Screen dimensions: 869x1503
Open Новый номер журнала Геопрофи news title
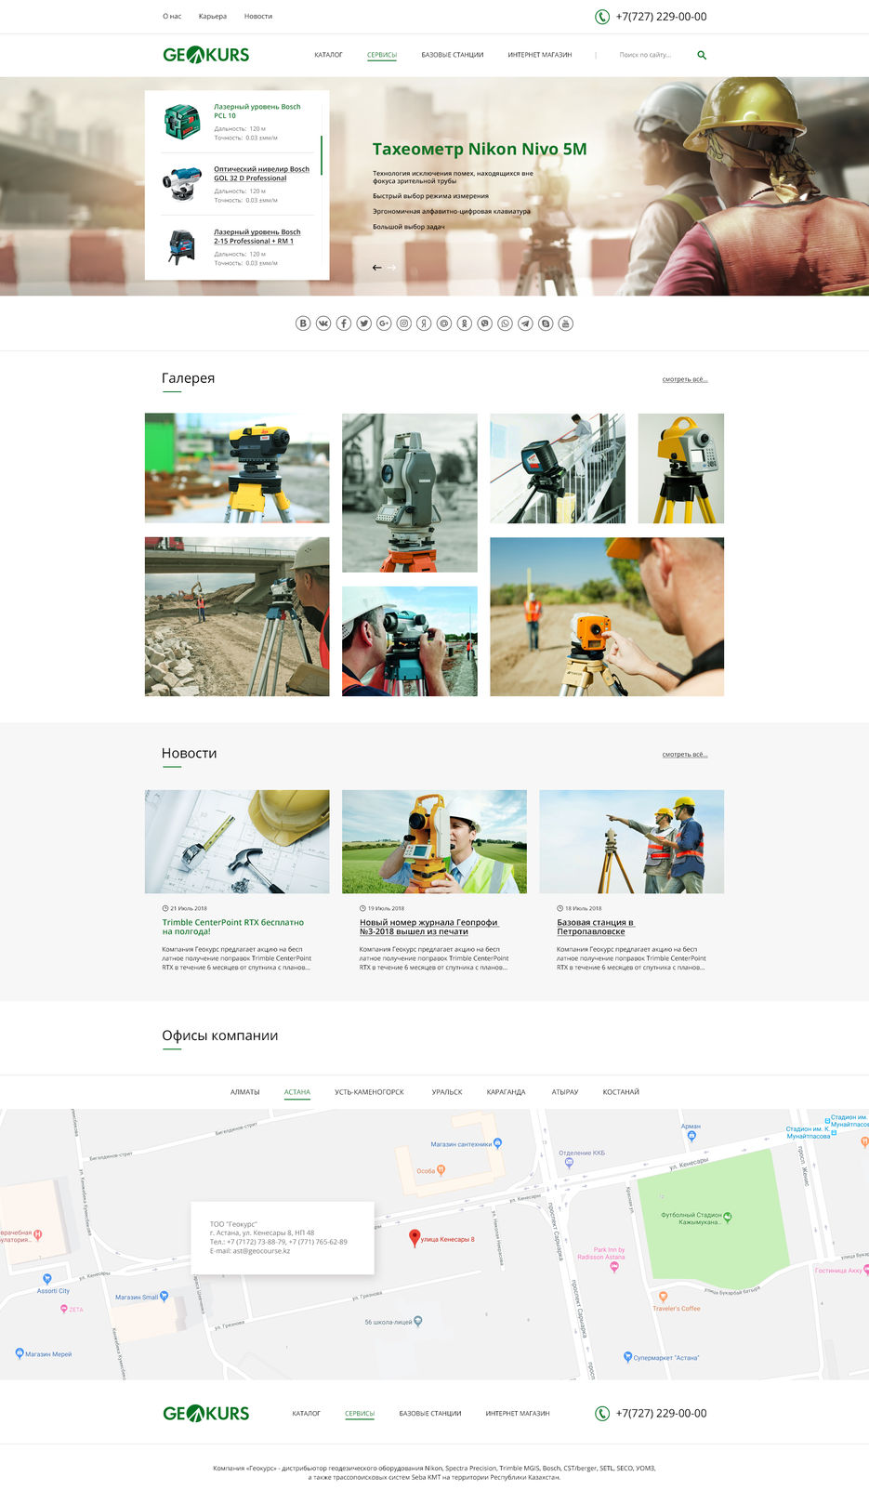click(x=428, y=927)
